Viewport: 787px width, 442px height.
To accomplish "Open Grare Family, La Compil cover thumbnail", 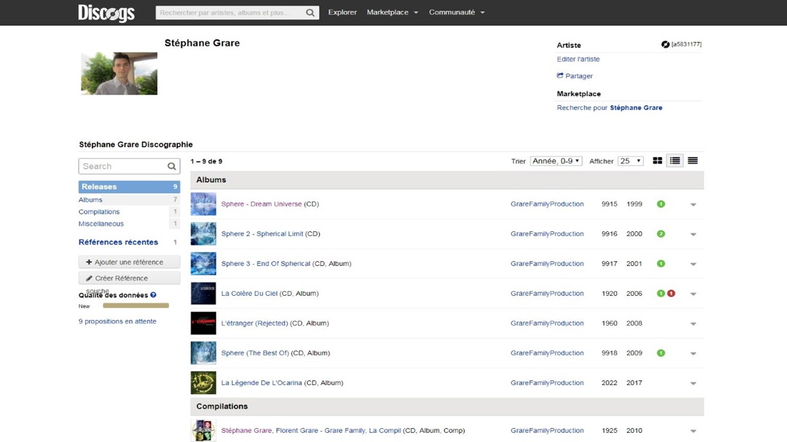I will (204, 430).
